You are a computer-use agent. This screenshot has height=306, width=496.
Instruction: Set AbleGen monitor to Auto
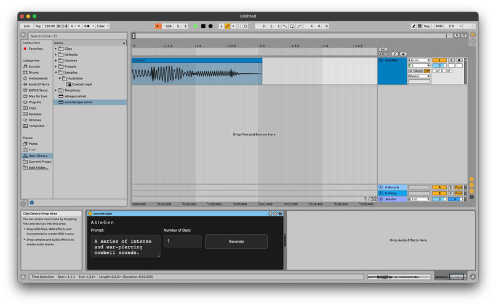pyautogui.click(x=418, y=71)
